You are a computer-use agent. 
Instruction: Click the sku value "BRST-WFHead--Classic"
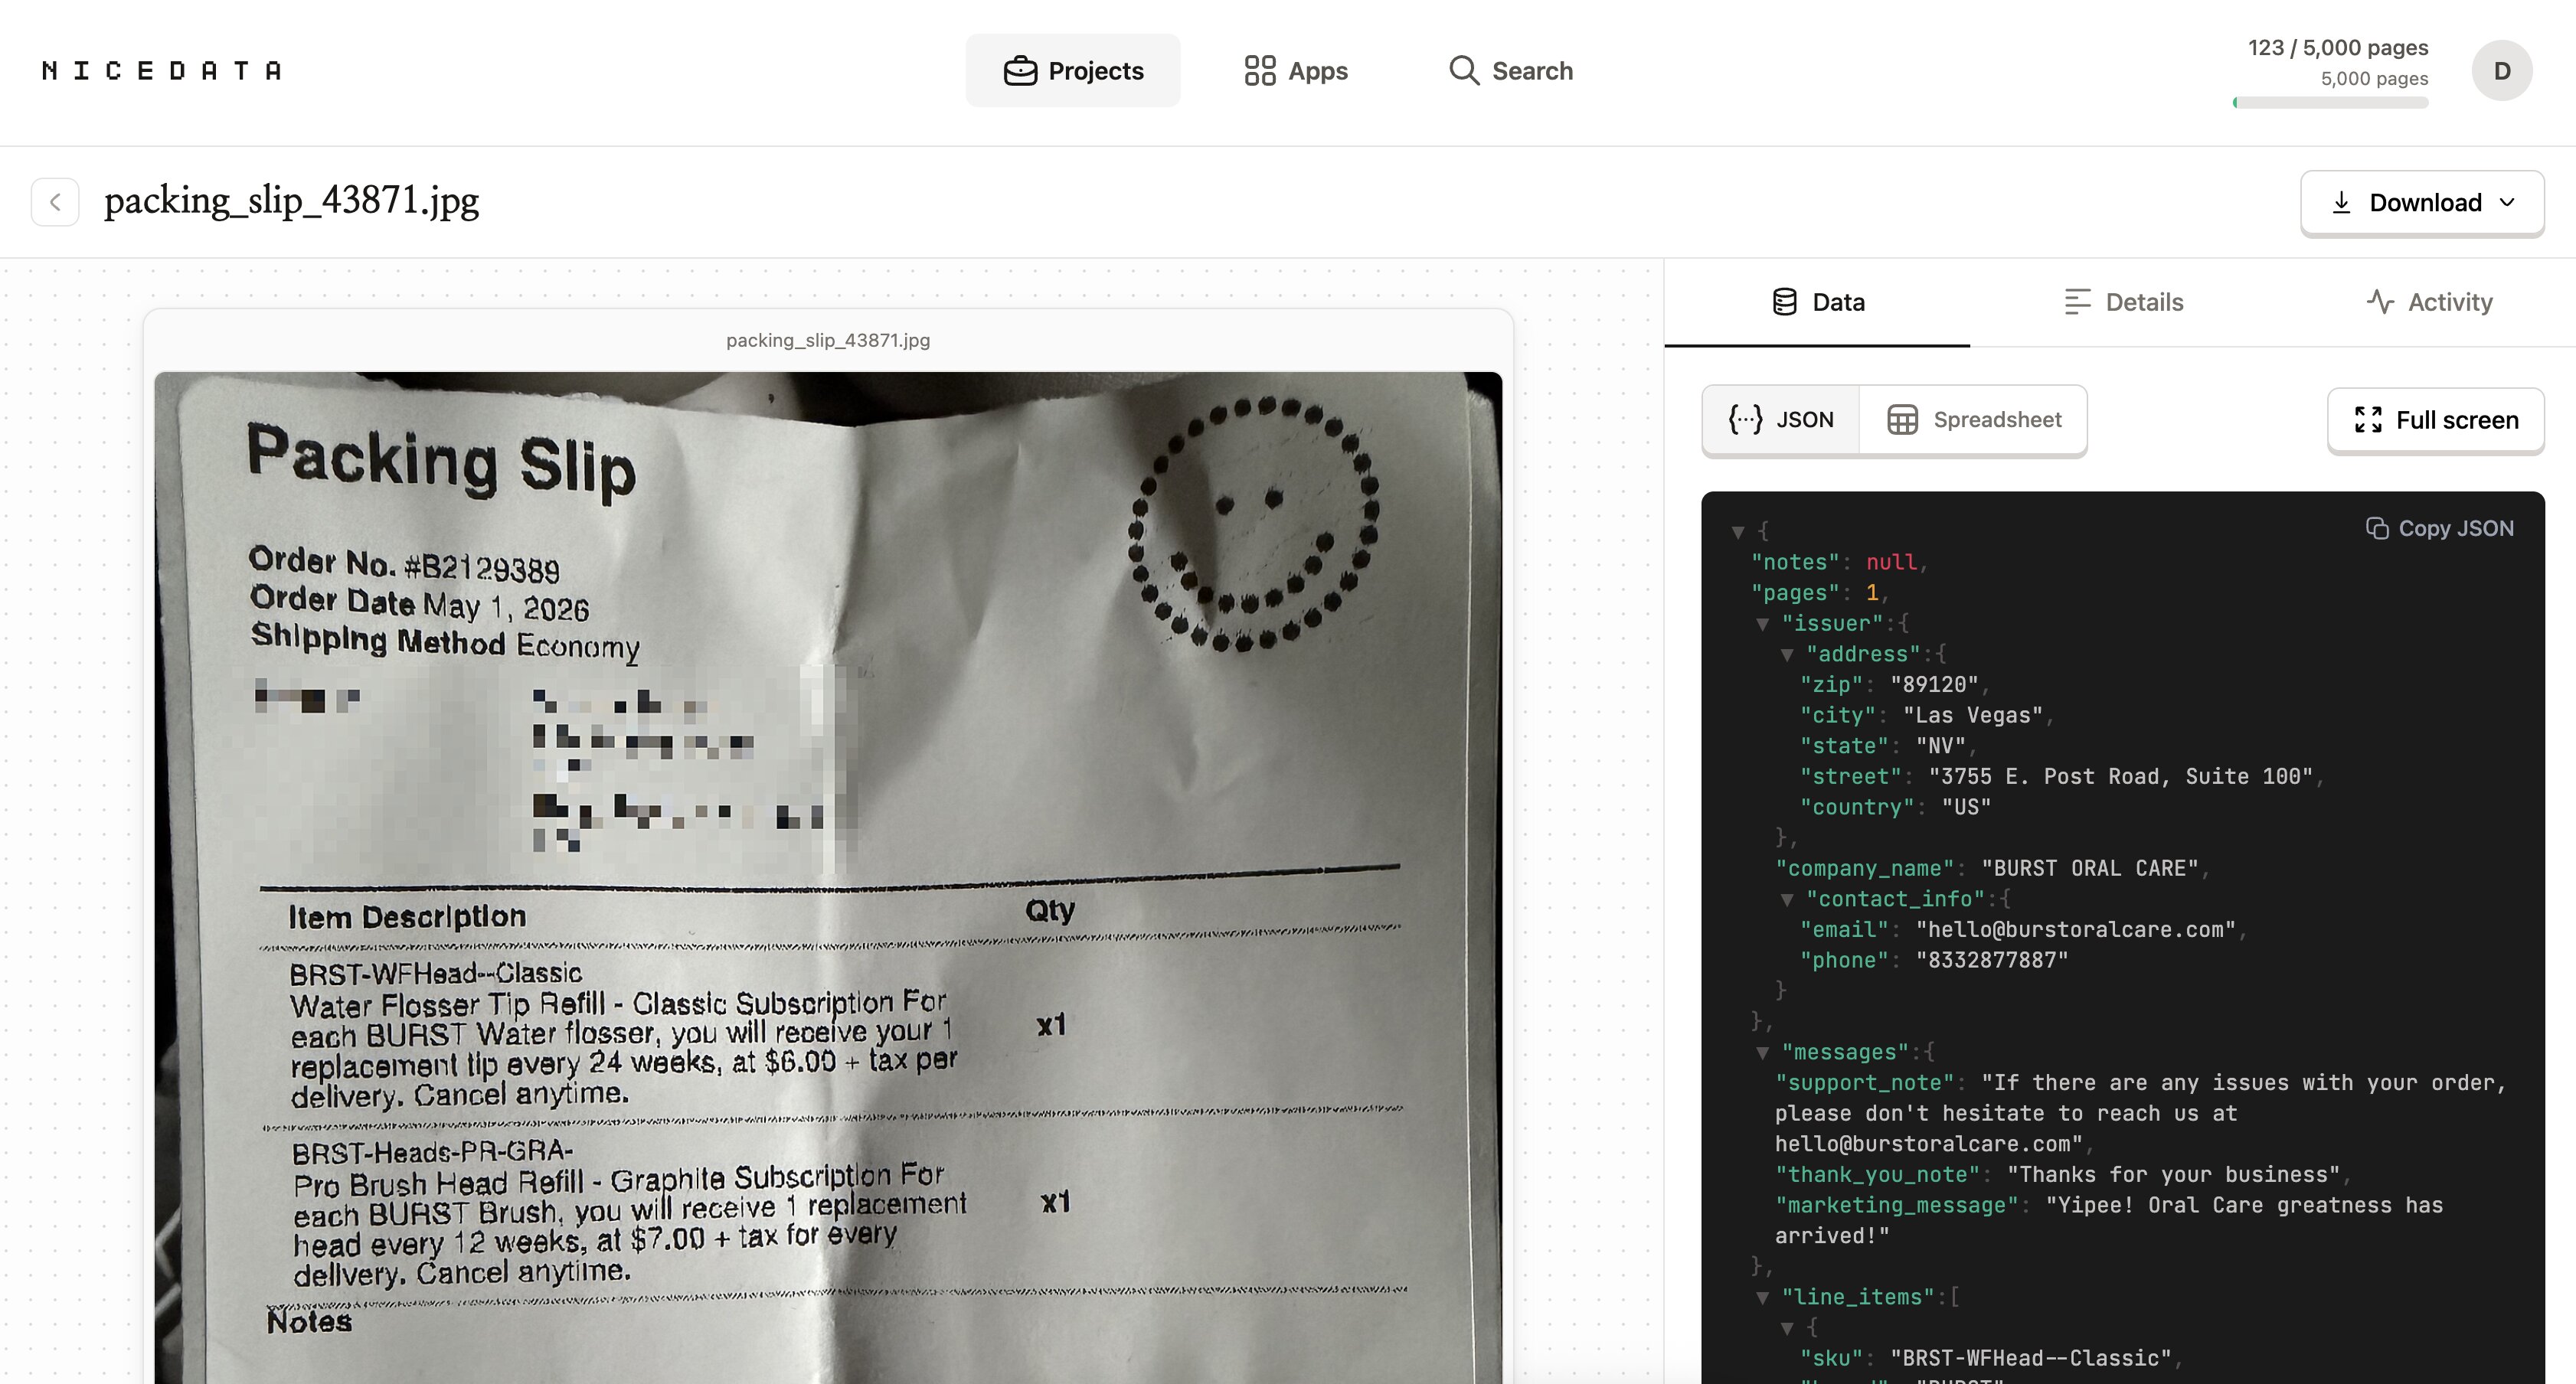point(2031,1359)
